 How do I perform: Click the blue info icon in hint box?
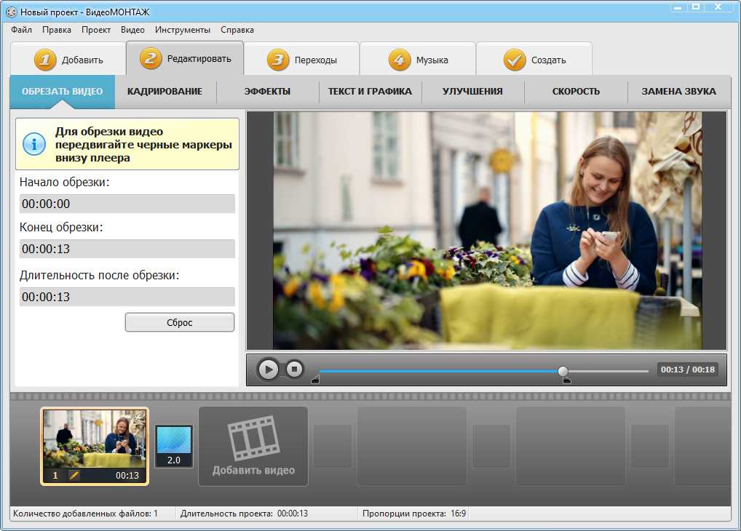pyautogui.click(x=34, y=143)
